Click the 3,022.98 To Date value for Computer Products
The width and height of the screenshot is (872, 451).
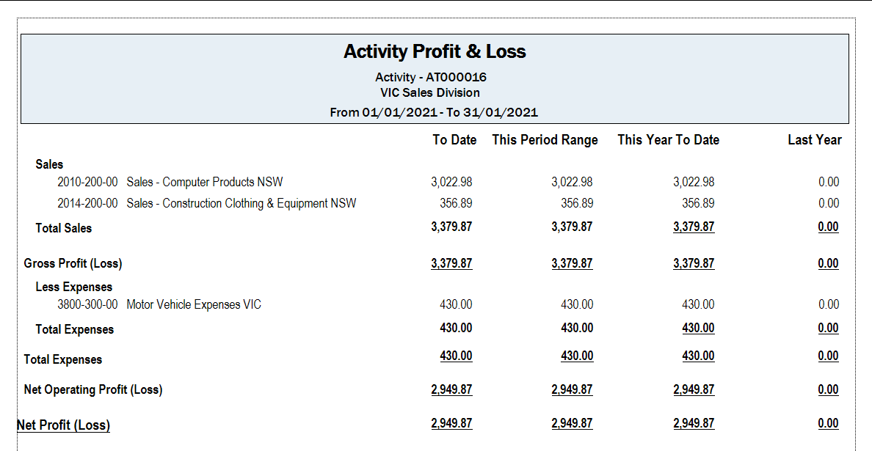point(451,182)
